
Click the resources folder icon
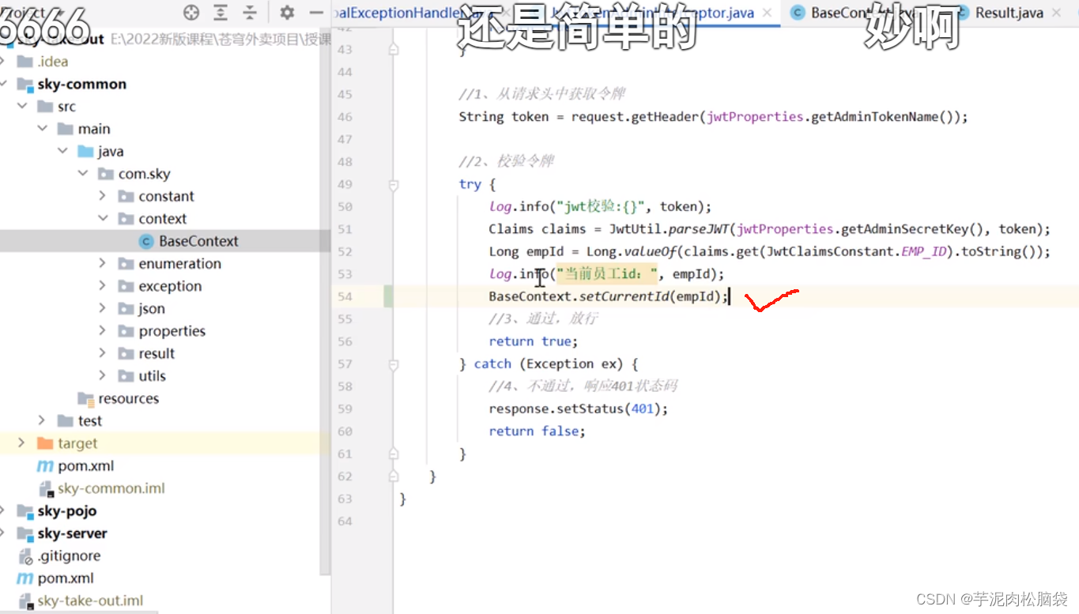[85, 399]
